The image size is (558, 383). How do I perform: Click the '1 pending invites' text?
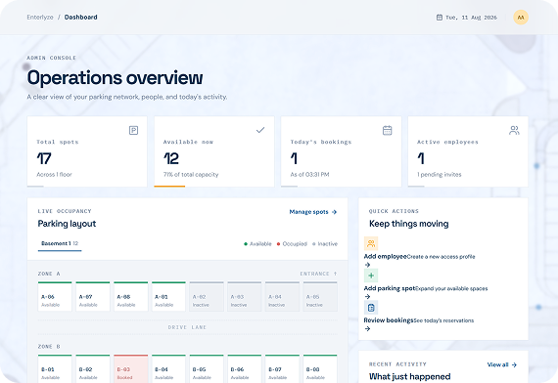click(440, 175)
